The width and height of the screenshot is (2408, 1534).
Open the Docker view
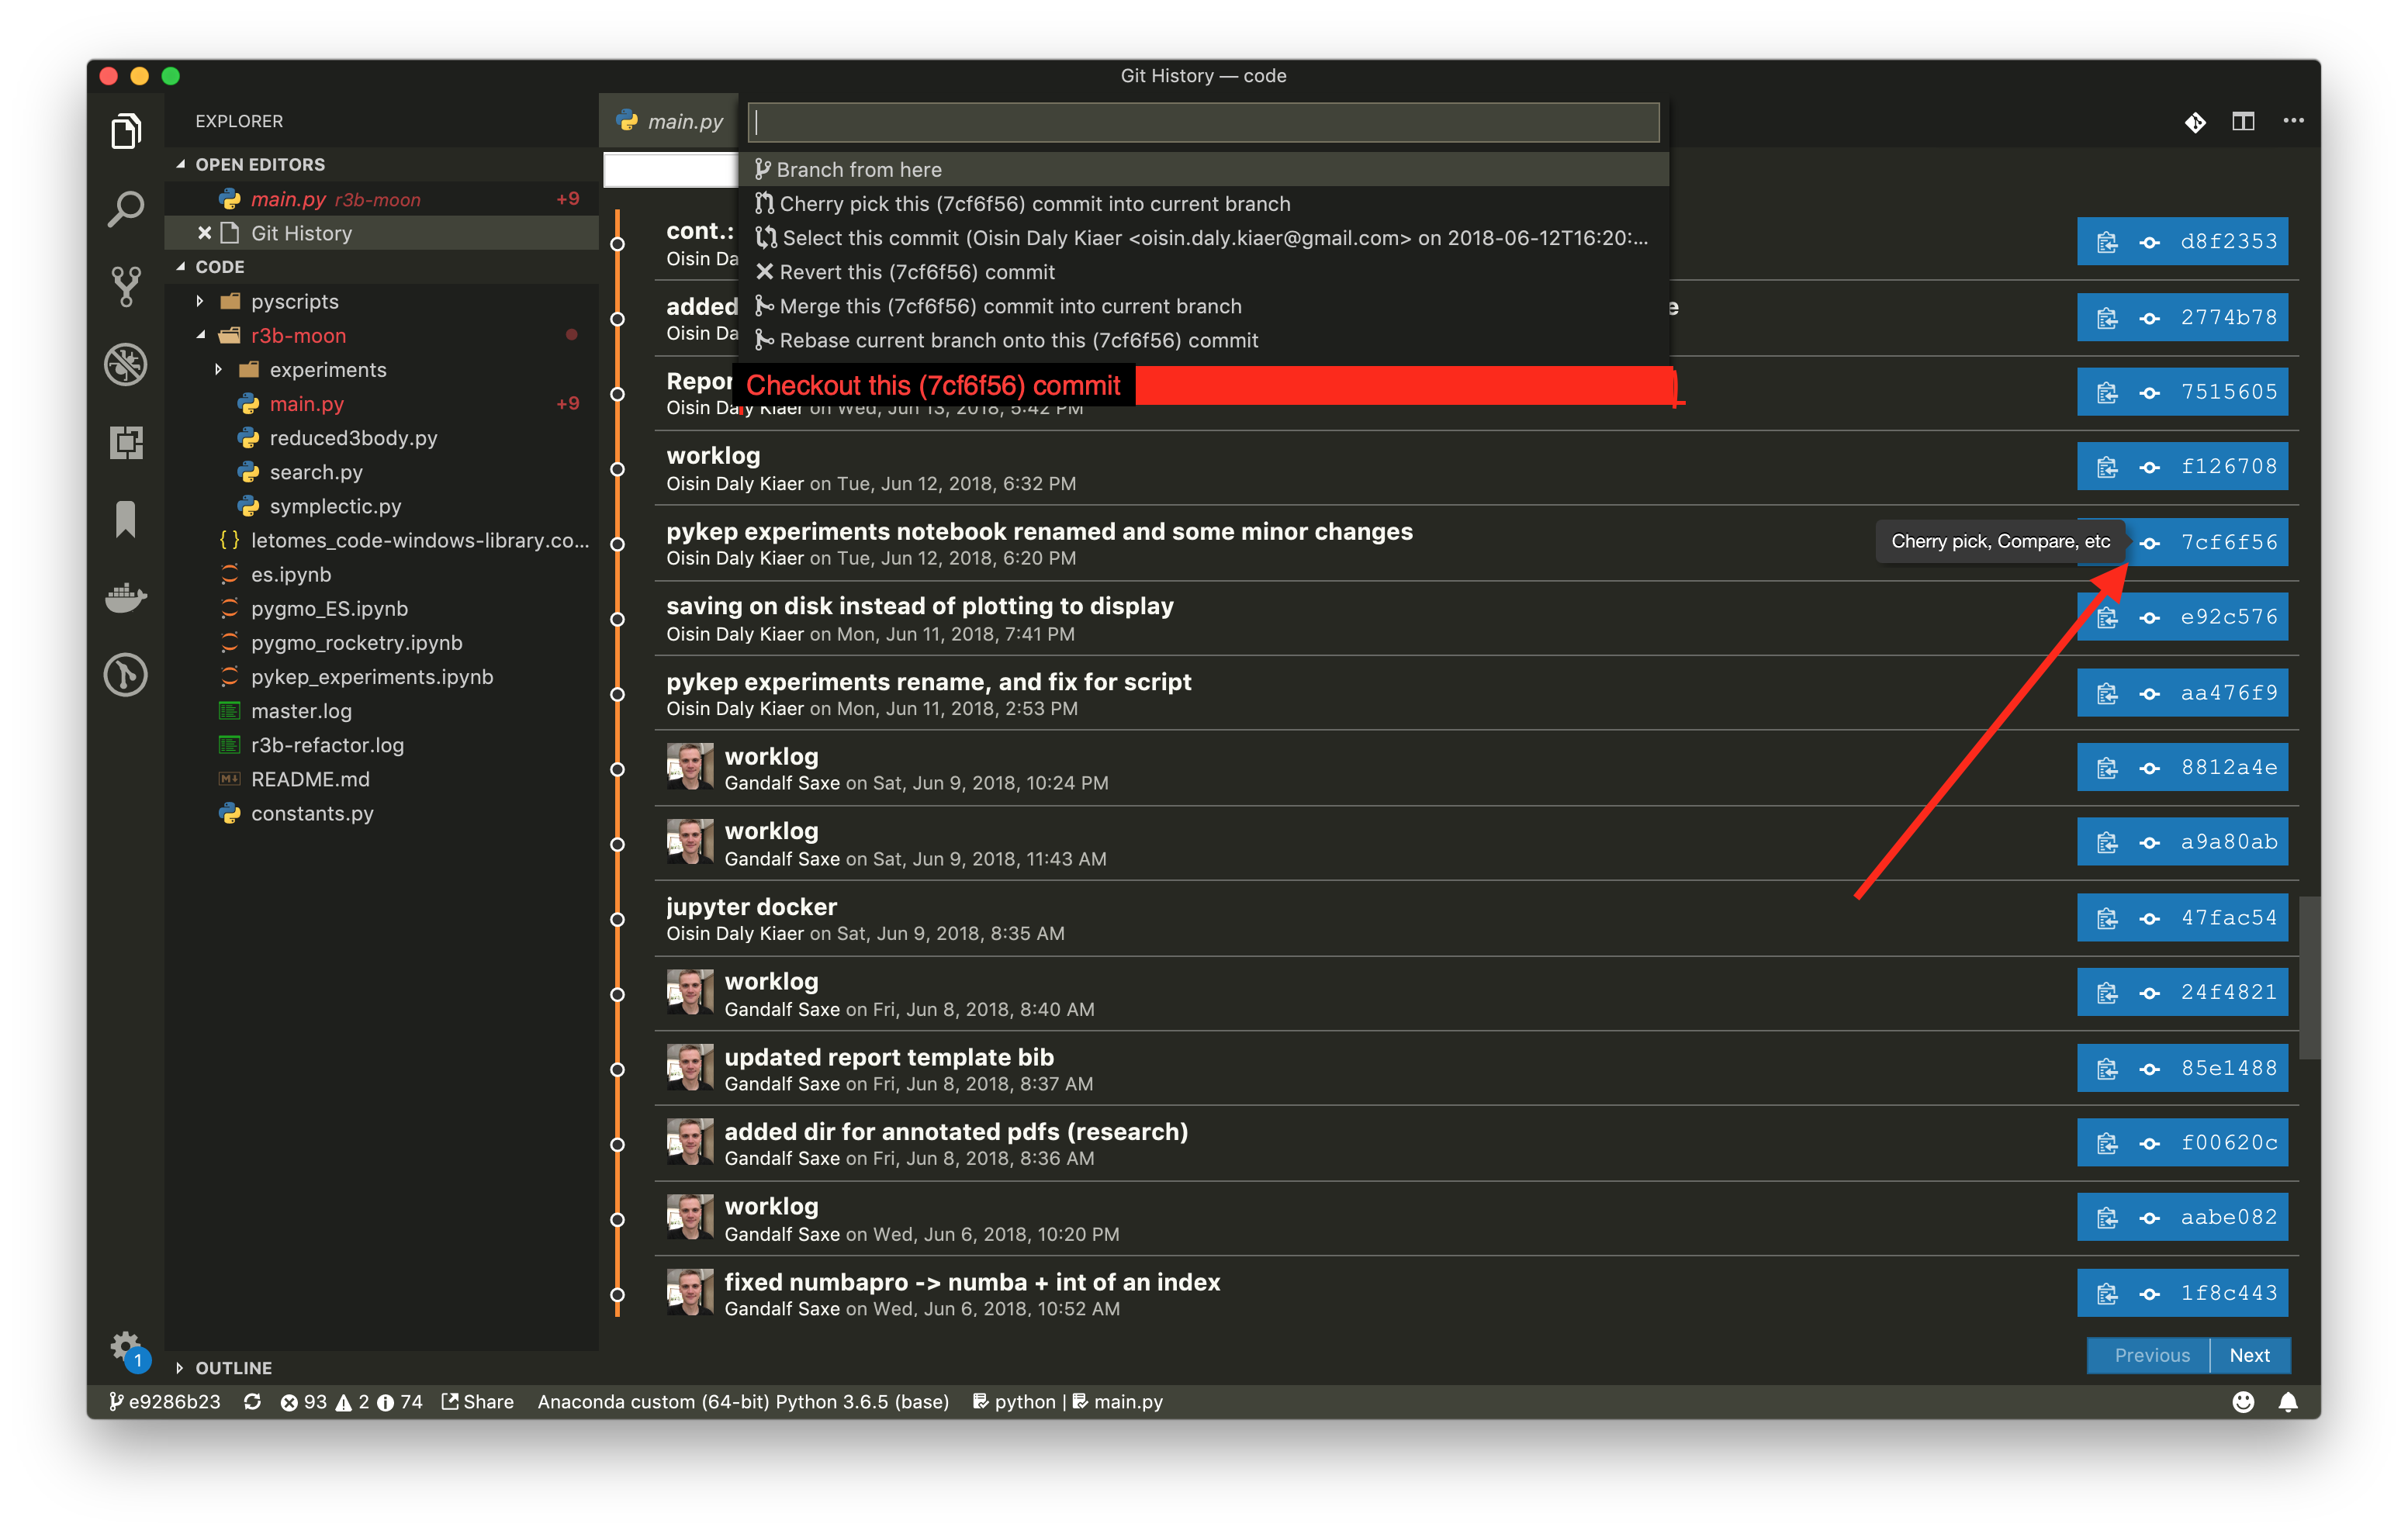pyautogui.click(x=125, y=598)
